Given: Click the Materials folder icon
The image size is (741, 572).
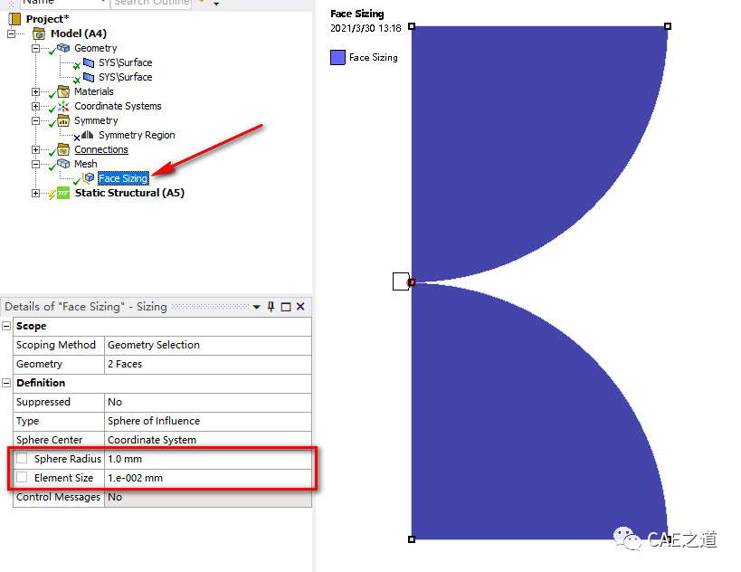Looking at the screenshot, I should (63, 91).
